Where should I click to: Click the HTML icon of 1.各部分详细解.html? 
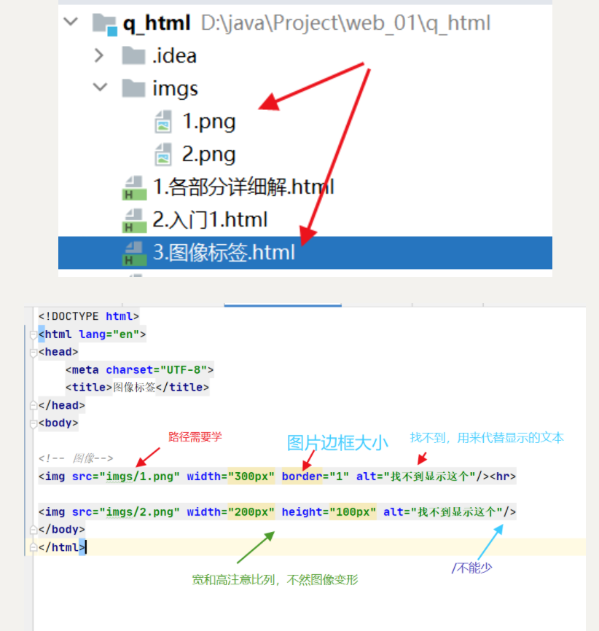coord(134,188)
